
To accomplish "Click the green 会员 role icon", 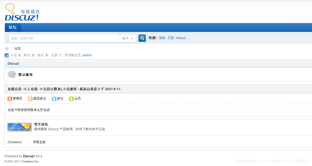I will [x=71, y=99].
